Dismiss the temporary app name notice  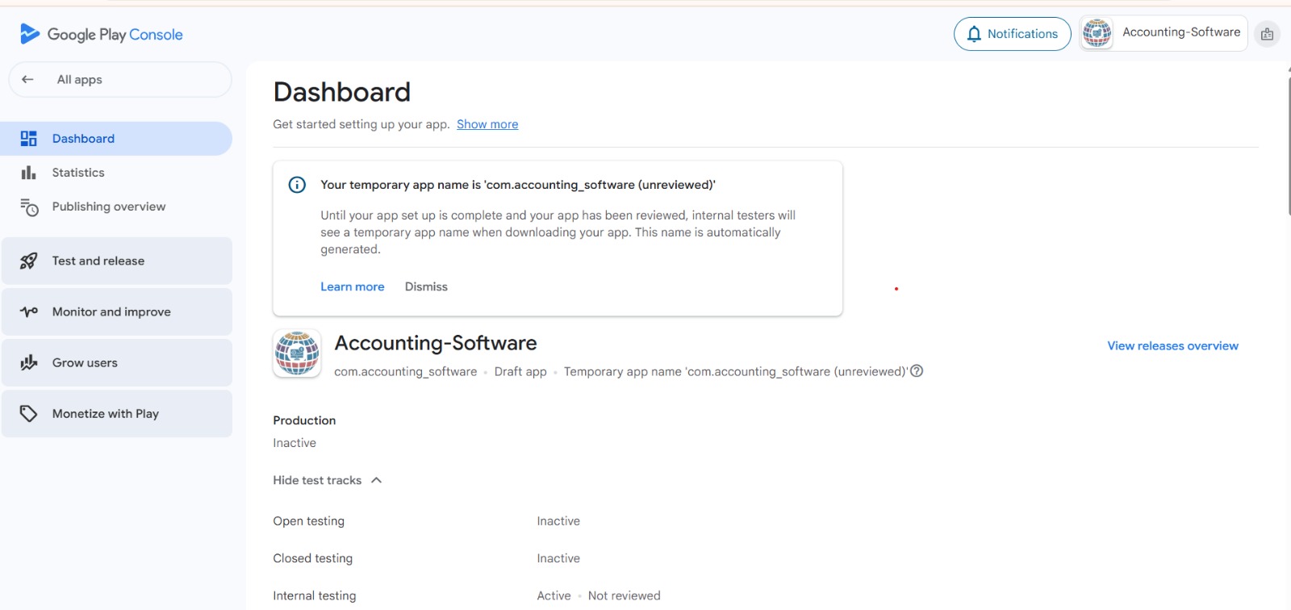[x=426, y=286]
